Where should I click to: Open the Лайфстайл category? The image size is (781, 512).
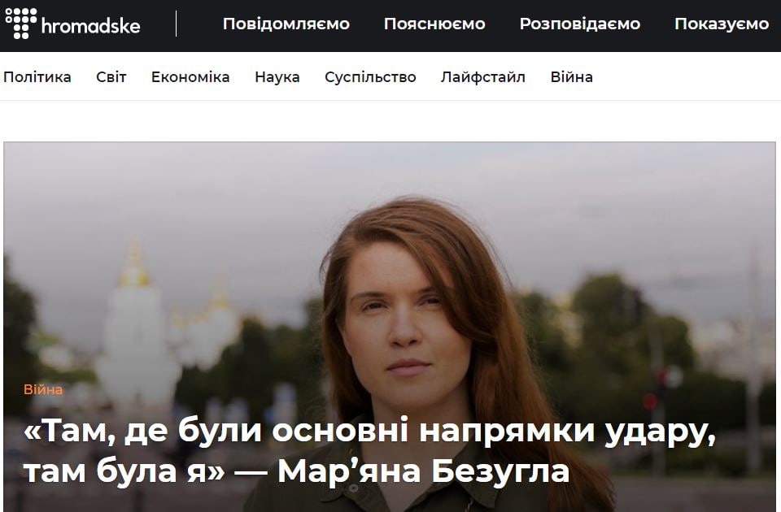482,77
